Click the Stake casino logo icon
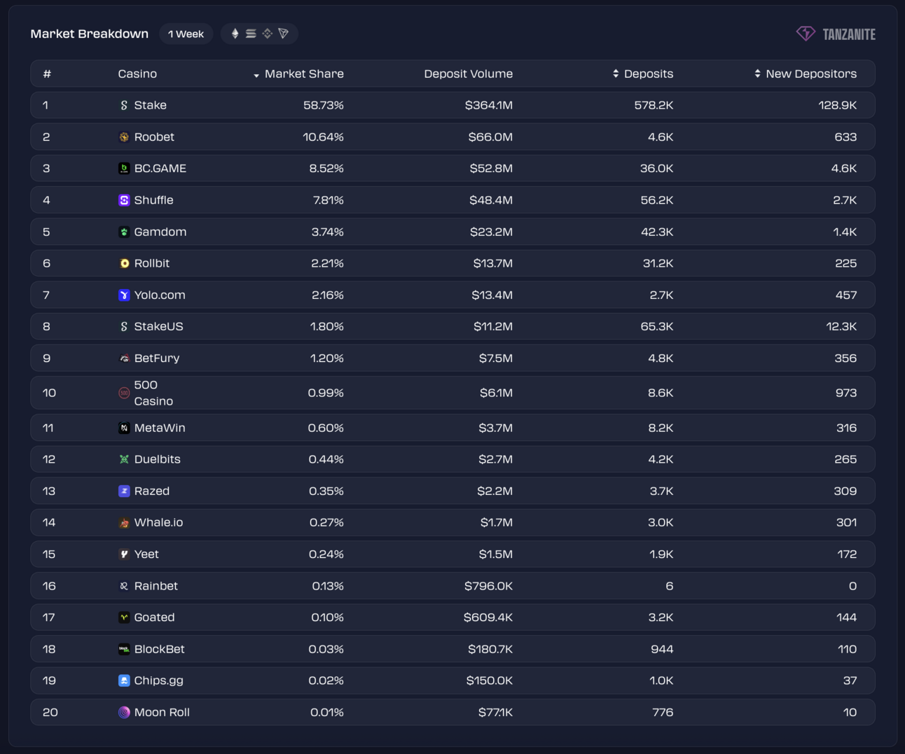905x754 pixels. point(124,105)
